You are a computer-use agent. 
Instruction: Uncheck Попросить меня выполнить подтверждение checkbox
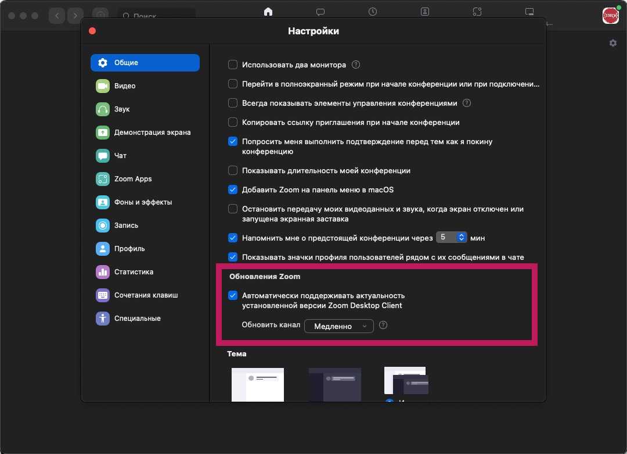point(233,141)
